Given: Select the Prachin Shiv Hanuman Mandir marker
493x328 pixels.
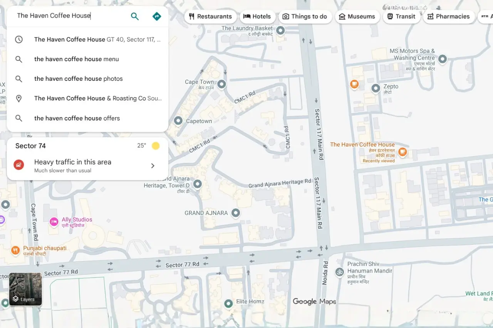Looking at the screenshot, I should 339,271.
